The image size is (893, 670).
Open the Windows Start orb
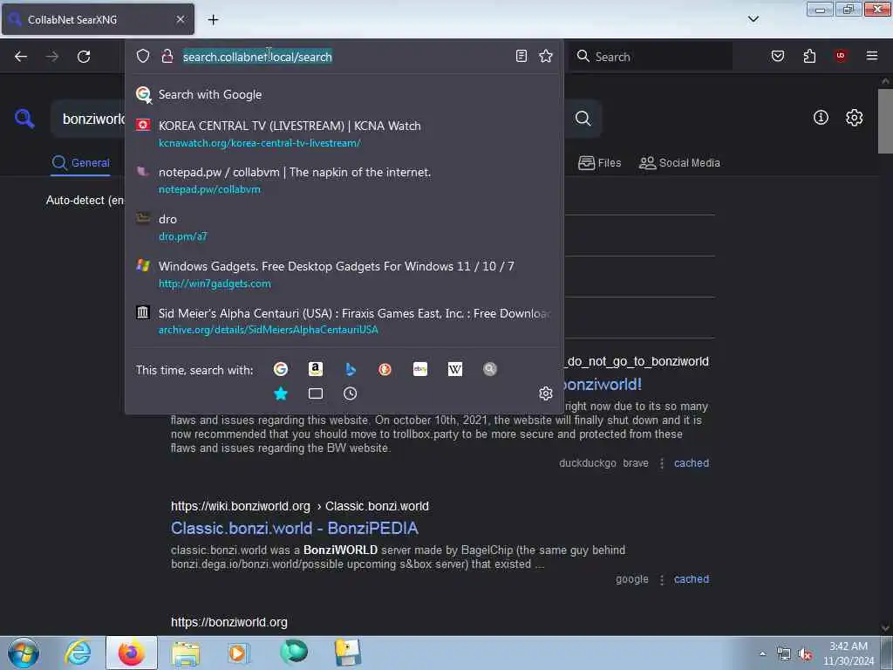tap(24, 653)
